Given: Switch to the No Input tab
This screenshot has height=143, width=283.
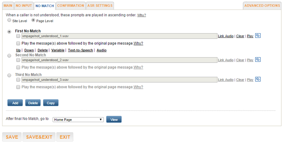Looking at the screenshot, I should [x=24, y=6].
